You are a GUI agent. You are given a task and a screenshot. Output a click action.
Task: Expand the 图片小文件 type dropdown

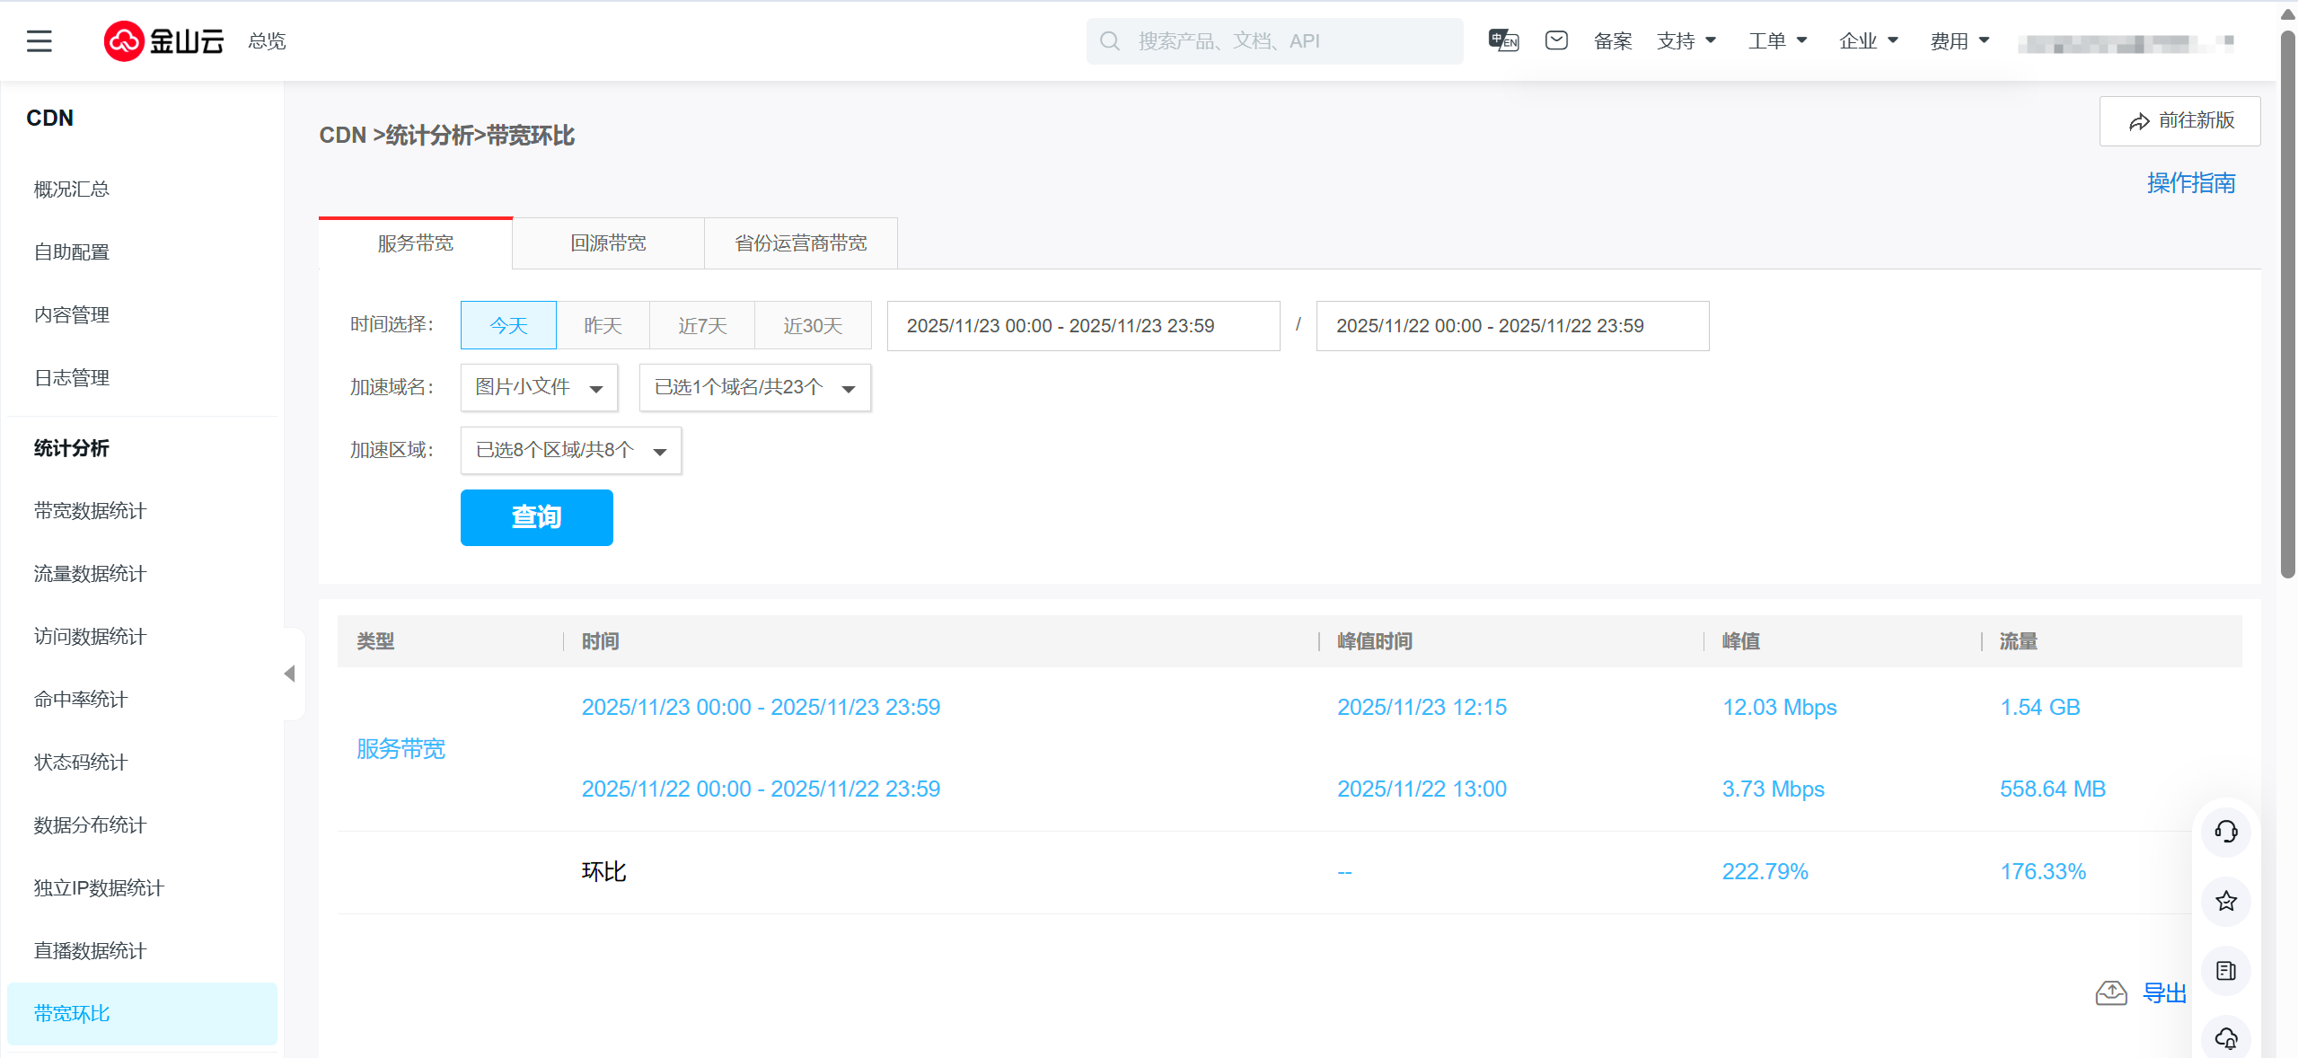539,388
